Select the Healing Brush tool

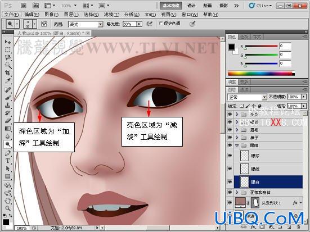tap(8, 90)
